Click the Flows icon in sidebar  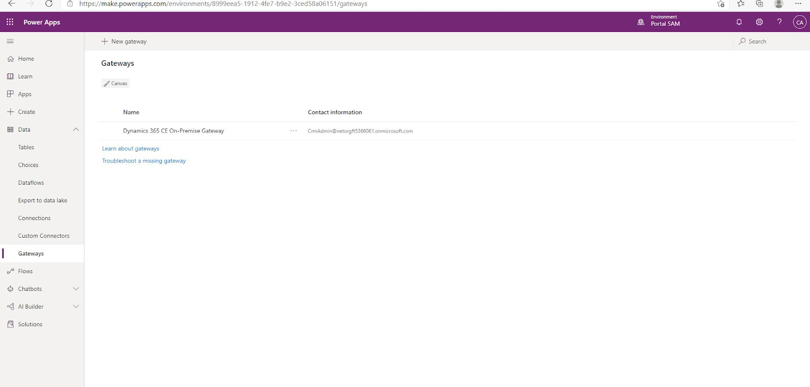coord(11,271)
